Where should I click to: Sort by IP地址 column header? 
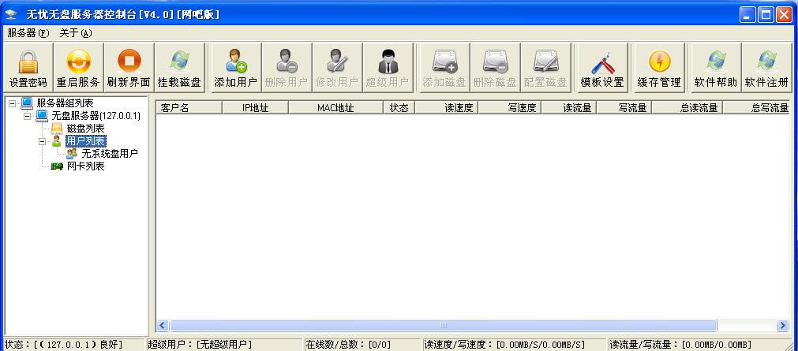255,107
